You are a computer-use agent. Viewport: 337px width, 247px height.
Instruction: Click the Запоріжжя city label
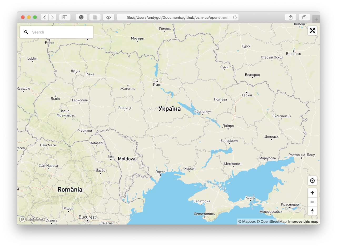(x=229, y=141)
